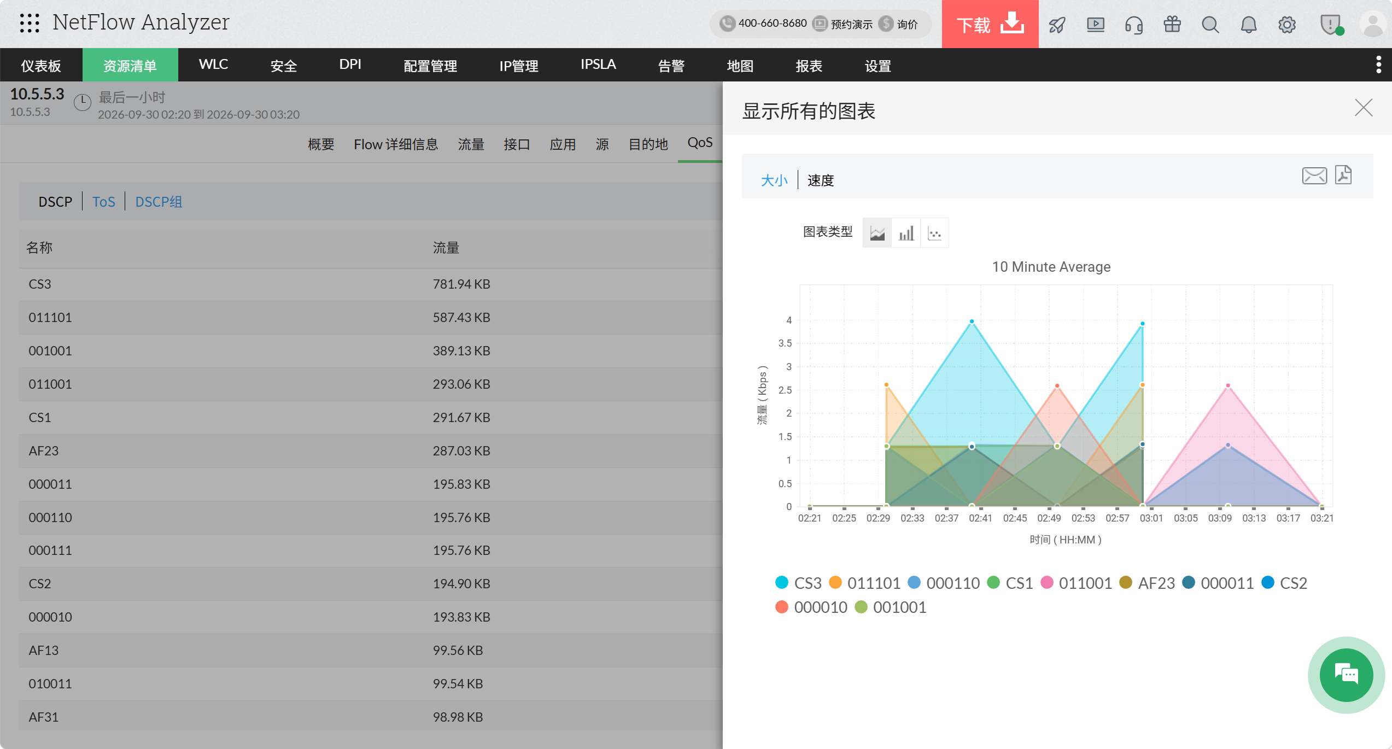
Task: Click the 最后一小时 time range text
Action: point(132,97)
